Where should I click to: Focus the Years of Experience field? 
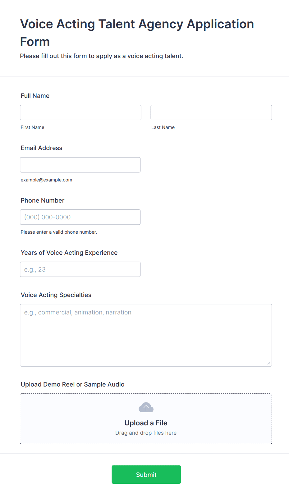pyautogui.click(x=80, y=269)
